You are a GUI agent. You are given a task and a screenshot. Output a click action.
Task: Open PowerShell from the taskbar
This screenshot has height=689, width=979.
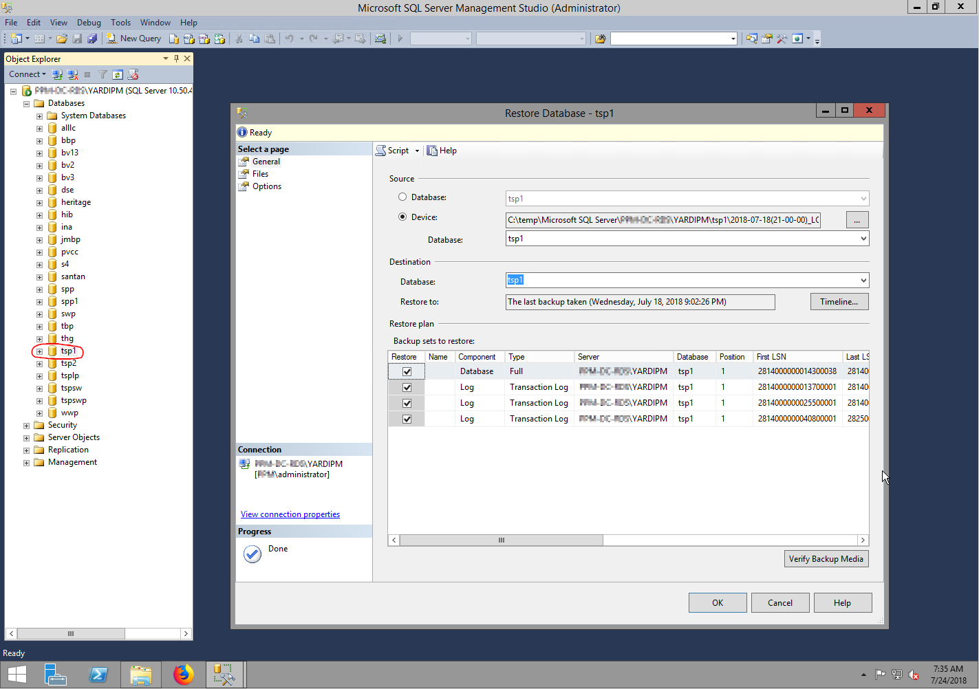point(98,675)
